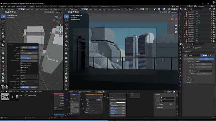Click camera view icon in User Perspective viewport
Image resolution: width=216 pixels, height=121 pixels.
click(x=60, y=32)
